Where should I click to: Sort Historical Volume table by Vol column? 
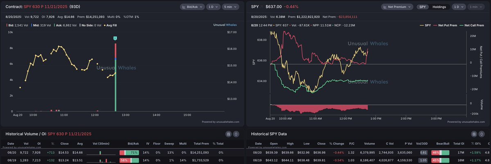[x=27, y=144]
